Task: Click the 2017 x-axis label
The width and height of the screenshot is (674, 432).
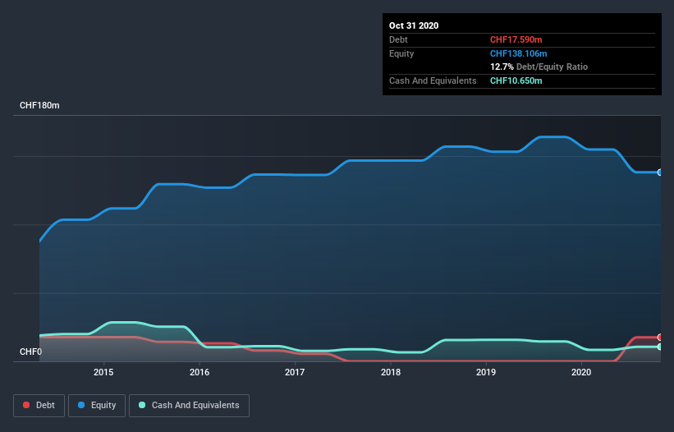Action: point(295,372)
